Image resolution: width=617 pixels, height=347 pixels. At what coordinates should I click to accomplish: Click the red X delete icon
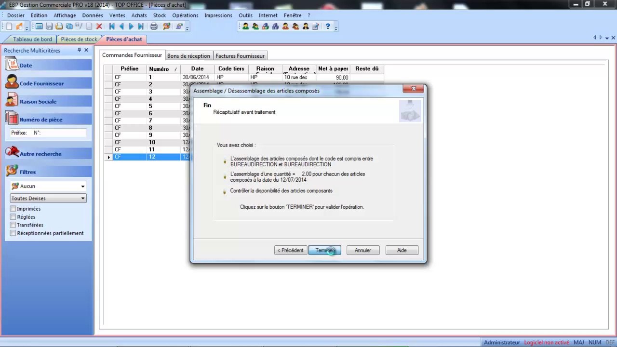pos(99,27)
